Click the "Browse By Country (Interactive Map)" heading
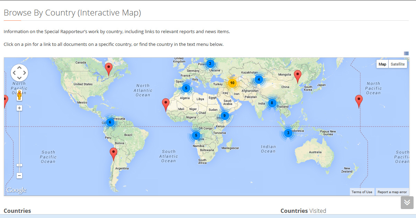Screen dimensions: 416x218 (72, 13)
